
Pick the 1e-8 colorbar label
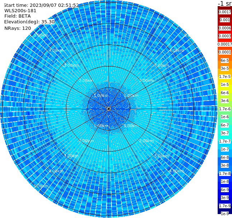point(225,181)
